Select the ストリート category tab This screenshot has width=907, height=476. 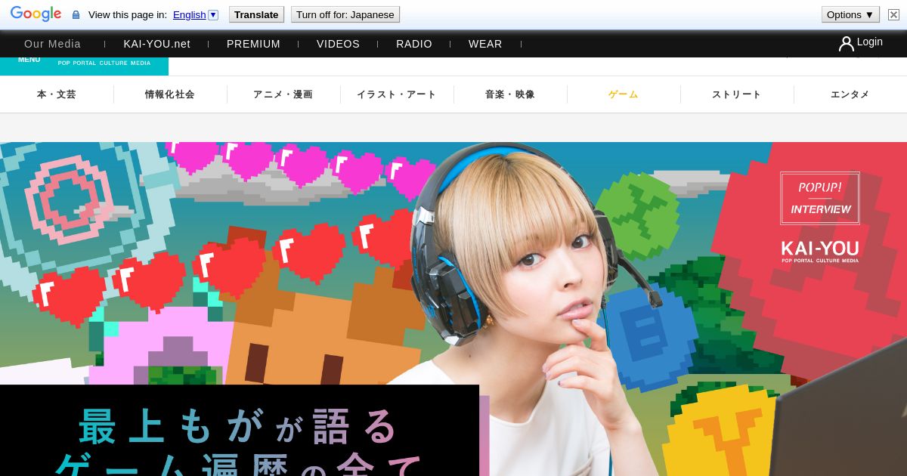[x=737, y=94]
